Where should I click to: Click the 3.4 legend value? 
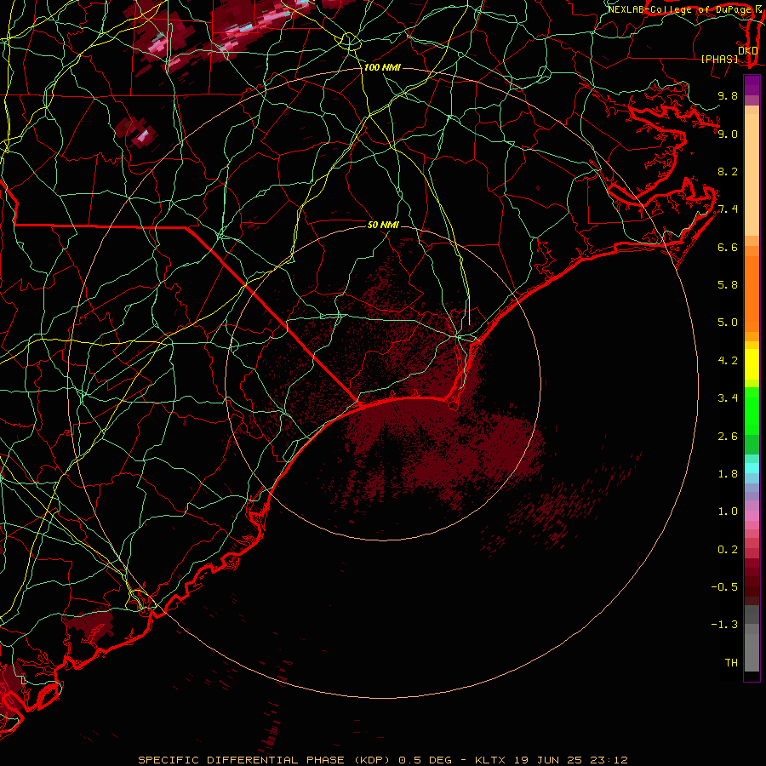point(728,398)
